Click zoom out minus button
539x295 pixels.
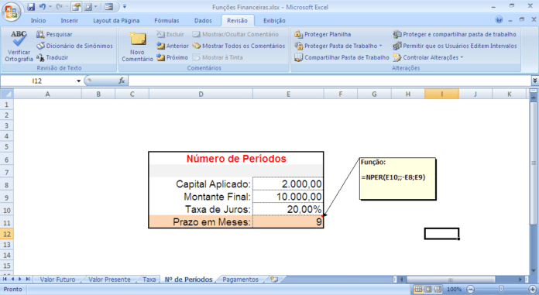click(x=471, y=289)
